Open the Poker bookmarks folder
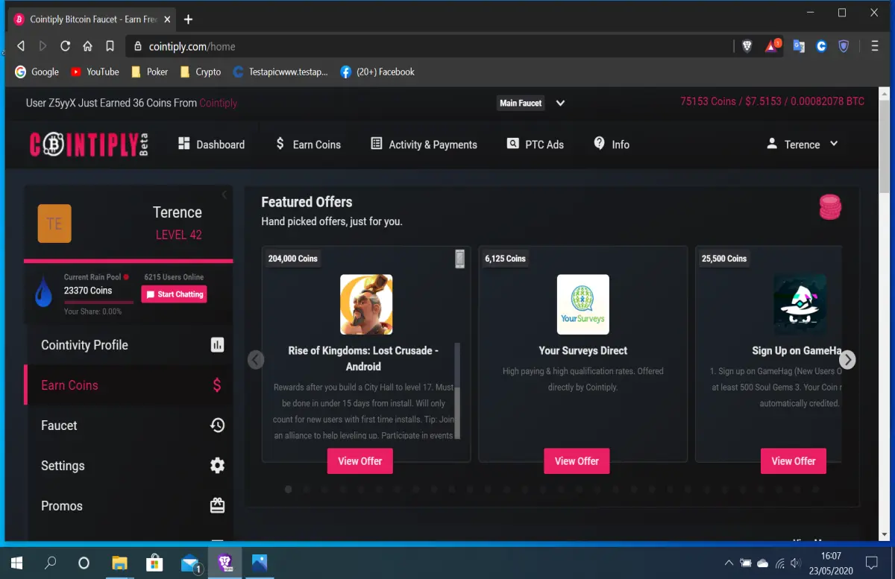 149,72
